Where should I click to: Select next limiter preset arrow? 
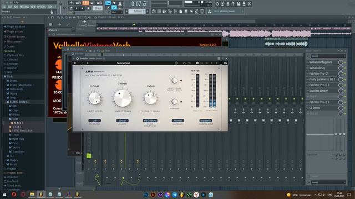(x=88, y=63)
